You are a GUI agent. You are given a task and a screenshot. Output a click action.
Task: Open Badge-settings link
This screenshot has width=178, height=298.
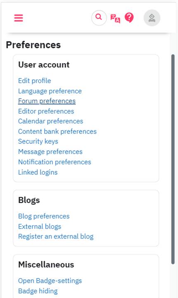coord(50,281)
